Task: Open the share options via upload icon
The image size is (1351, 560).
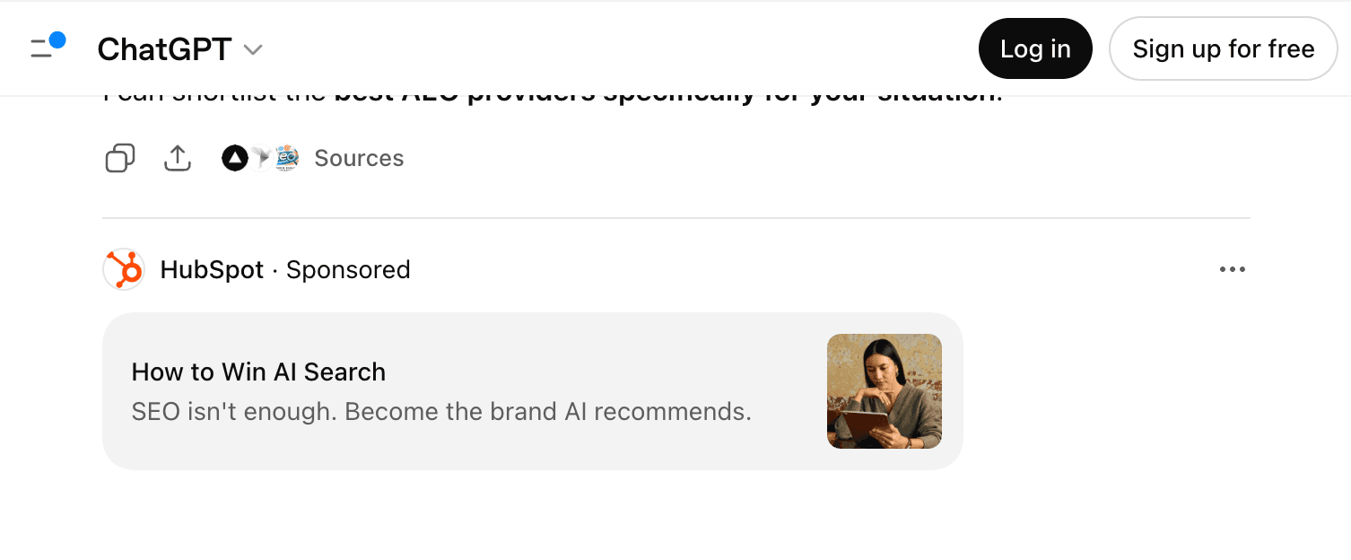Action: coord(177,158)
